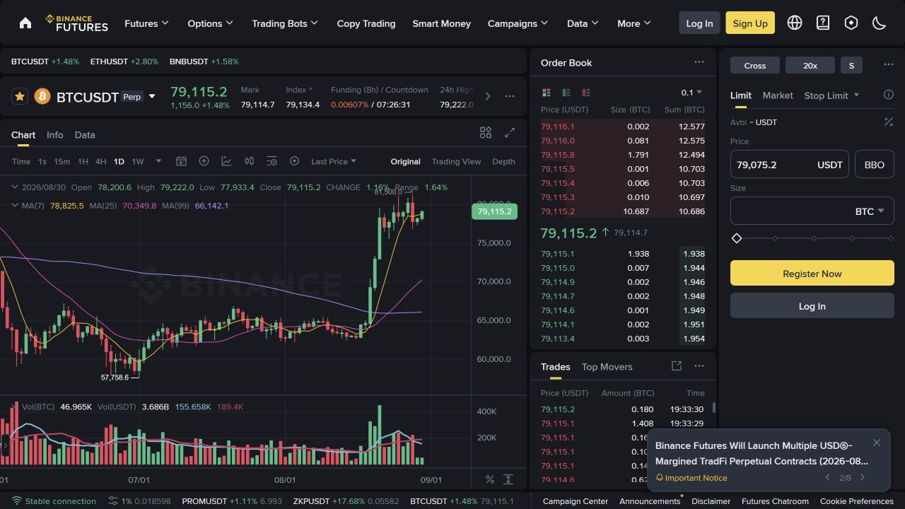The height and width of the screenshot is (509, 905).
Task: Open the chart layout grid icon
Action: pos(486,133)
